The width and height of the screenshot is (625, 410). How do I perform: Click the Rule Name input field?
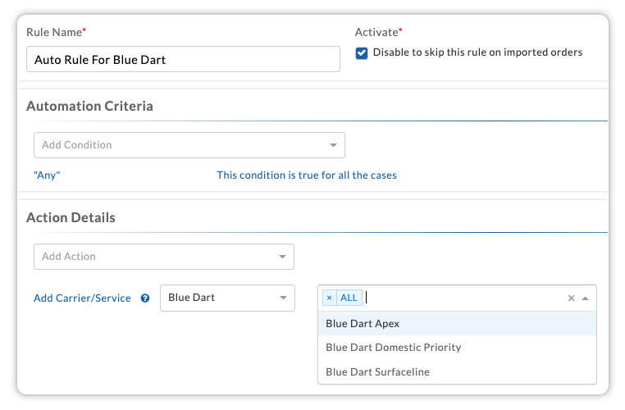(x=183, y=59)
